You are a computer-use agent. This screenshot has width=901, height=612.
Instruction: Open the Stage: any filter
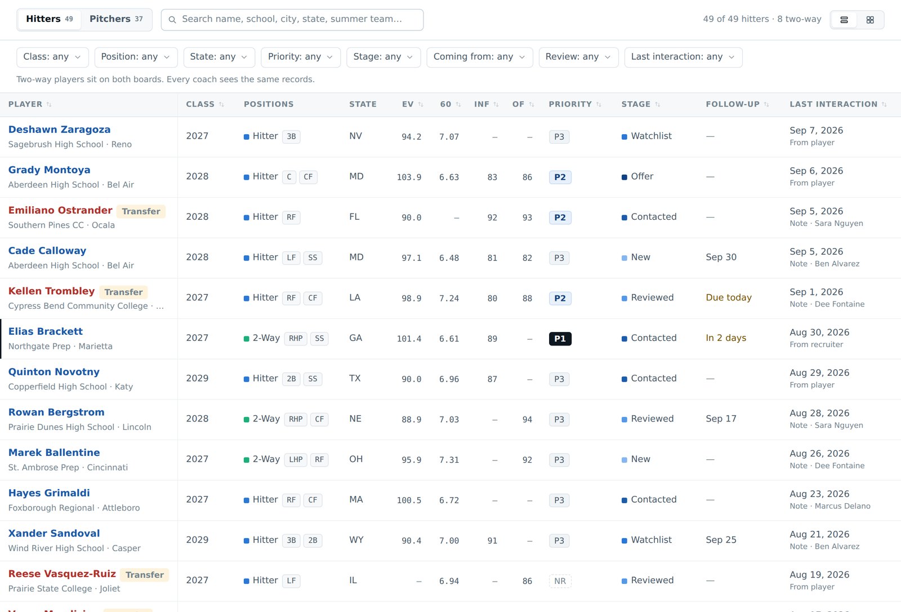(383, 57)
